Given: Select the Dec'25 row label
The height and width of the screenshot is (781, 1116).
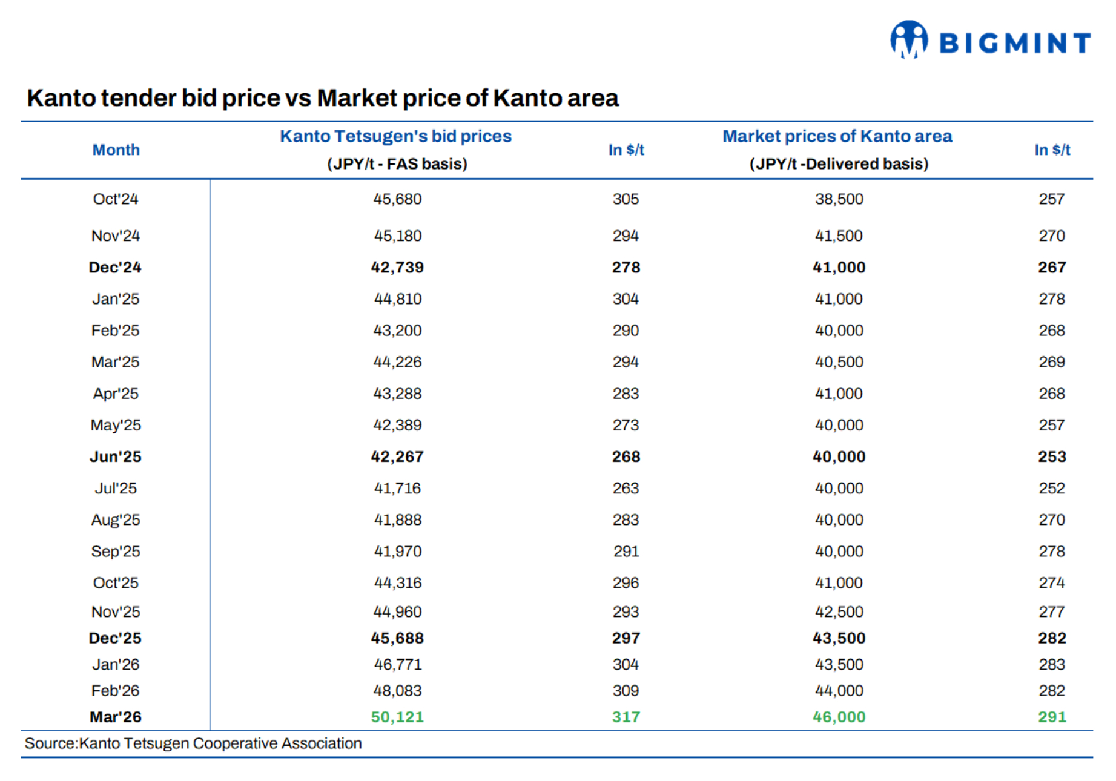Looking at the screenshot, I should coord(115,638).
